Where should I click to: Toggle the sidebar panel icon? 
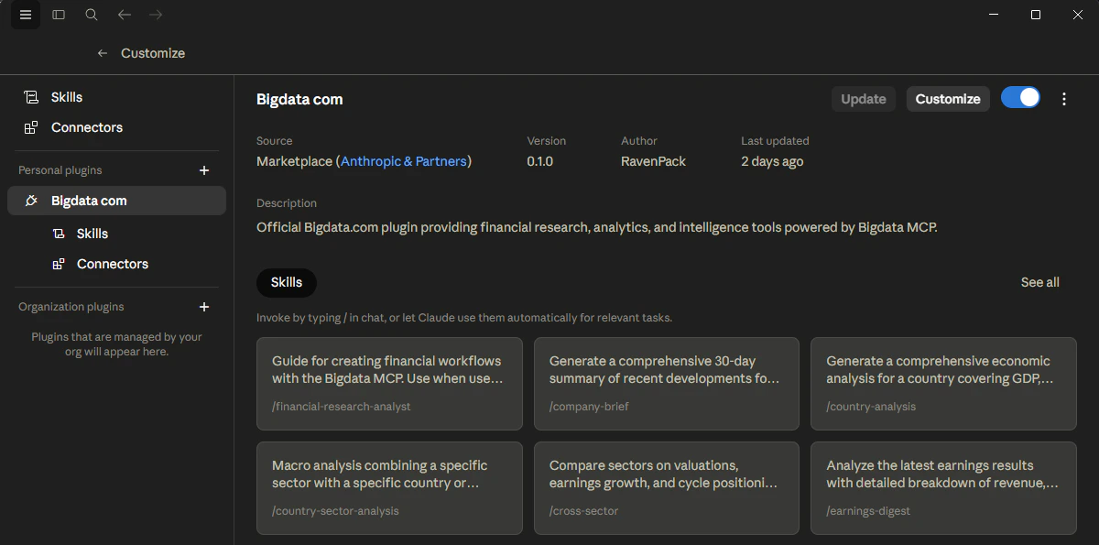(x=59, y=15)
